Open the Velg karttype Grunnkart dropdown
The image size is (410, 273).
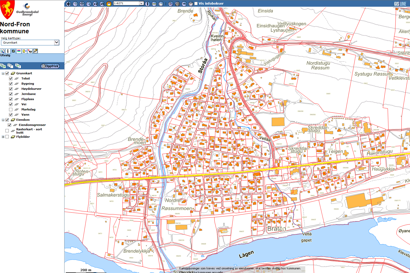(30, 43)
